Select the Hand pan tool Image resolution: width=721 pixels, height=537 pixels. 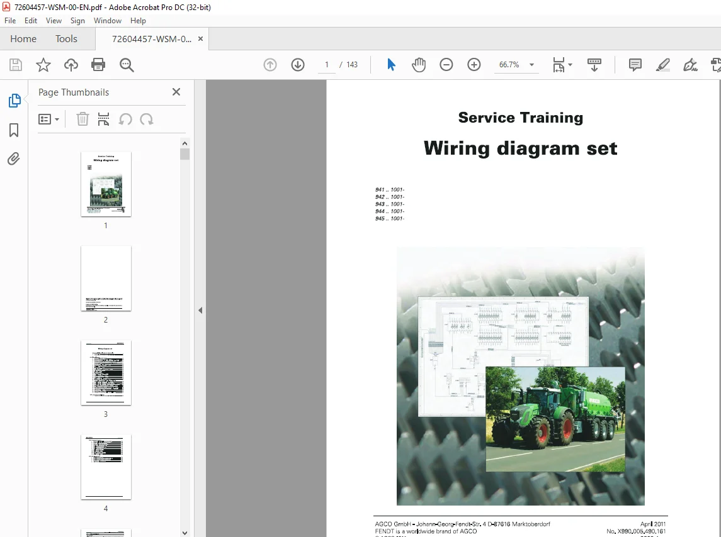pos(419,65)
